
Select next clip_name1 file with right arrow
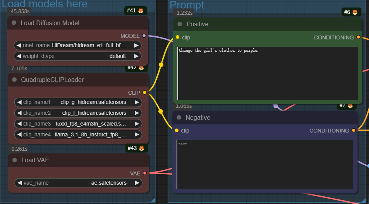[137, 102]
